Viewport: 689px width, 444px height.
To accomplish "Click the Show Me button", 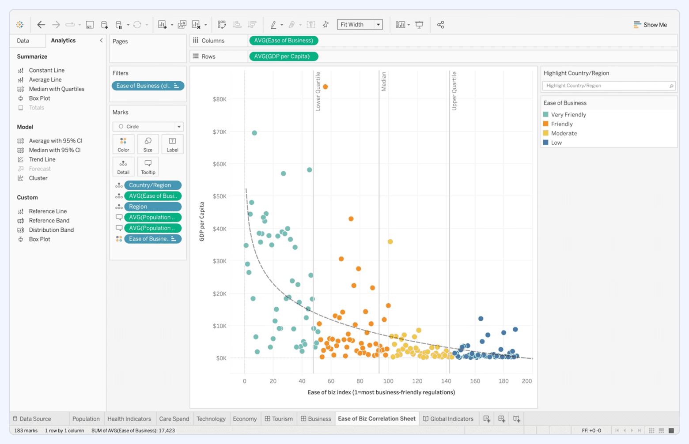I will click(650, 25).
